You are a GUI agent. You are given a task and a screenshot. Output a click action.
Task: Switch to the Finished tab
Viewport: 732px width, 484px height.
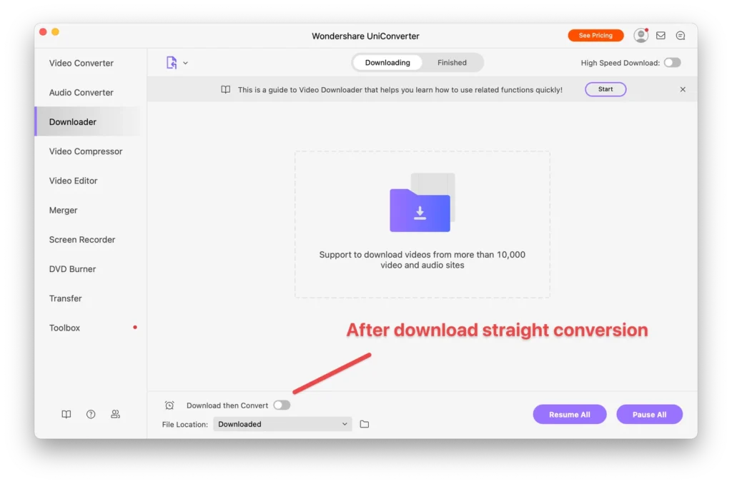coord(452,63)
